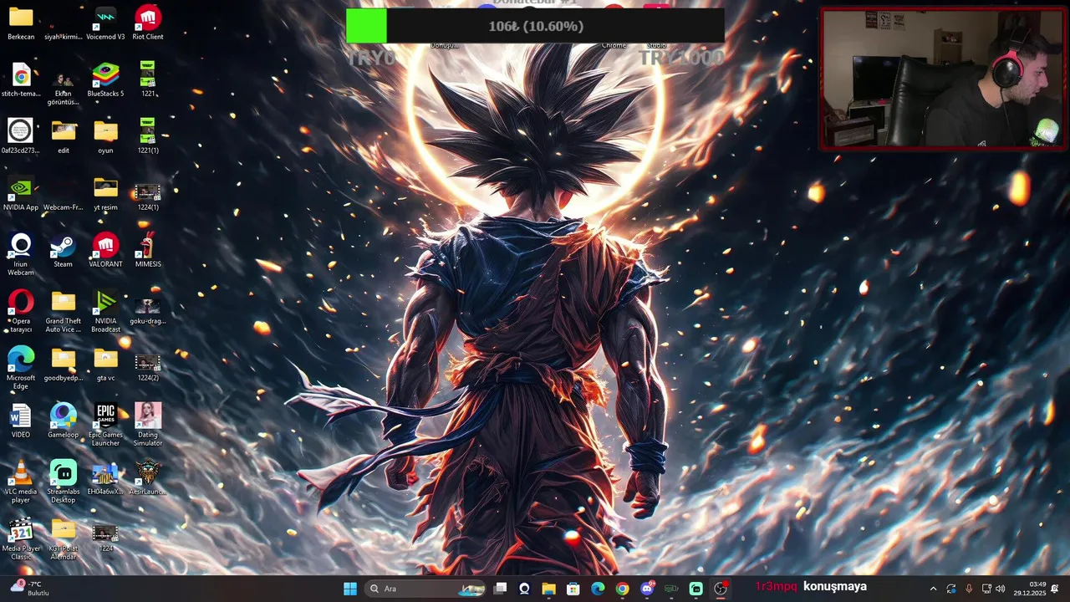Open the yt resim folder

pos(105,193)
